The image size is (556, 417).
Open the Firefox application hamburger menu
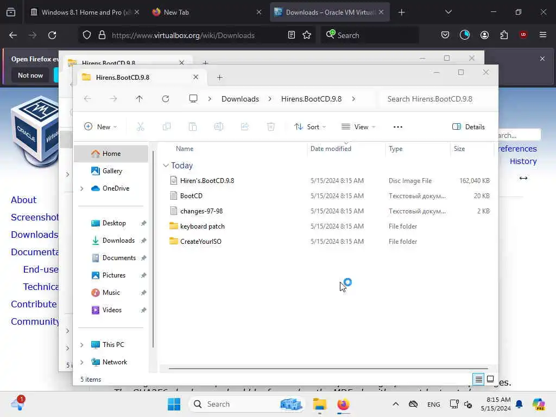coord(542,35)
